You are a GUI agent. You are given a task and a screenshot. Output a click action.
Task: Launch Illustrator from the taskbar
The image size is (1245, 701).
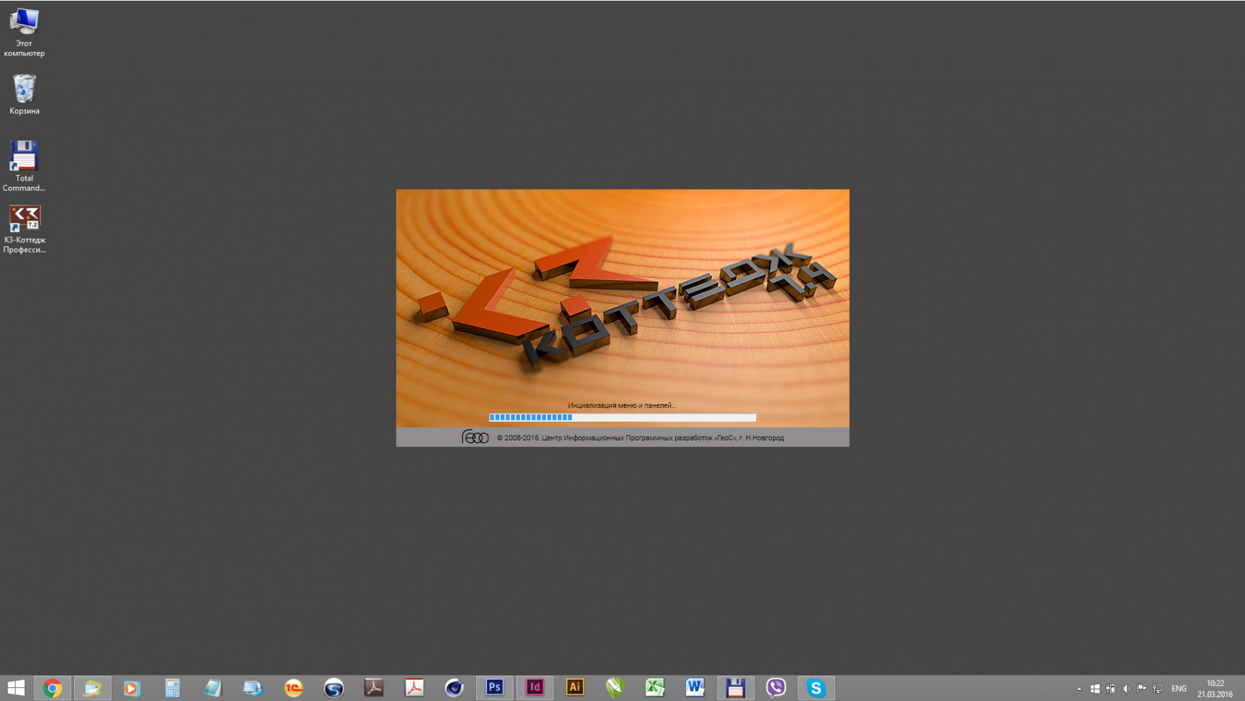coord(575,688)
